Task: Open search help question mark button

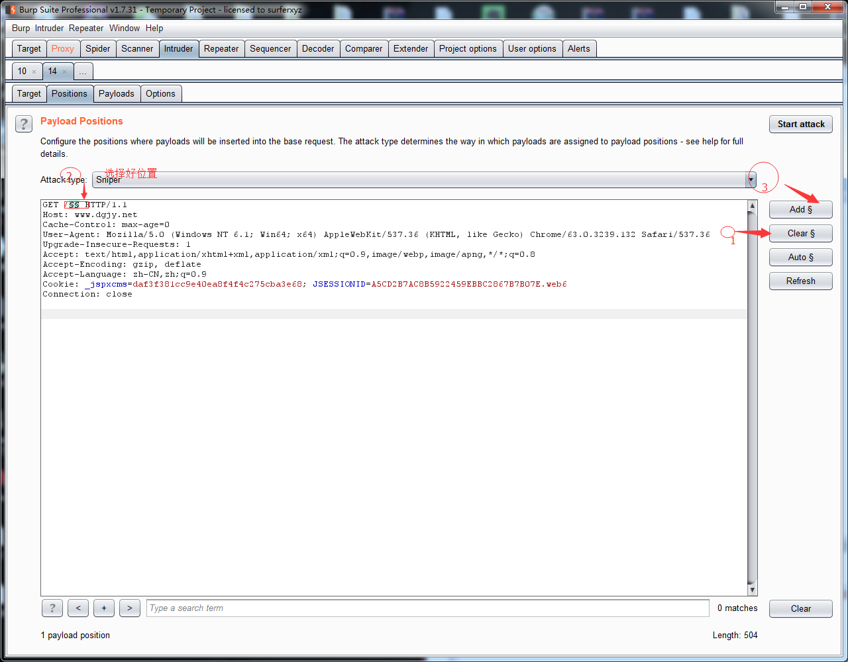Action: 52,608
